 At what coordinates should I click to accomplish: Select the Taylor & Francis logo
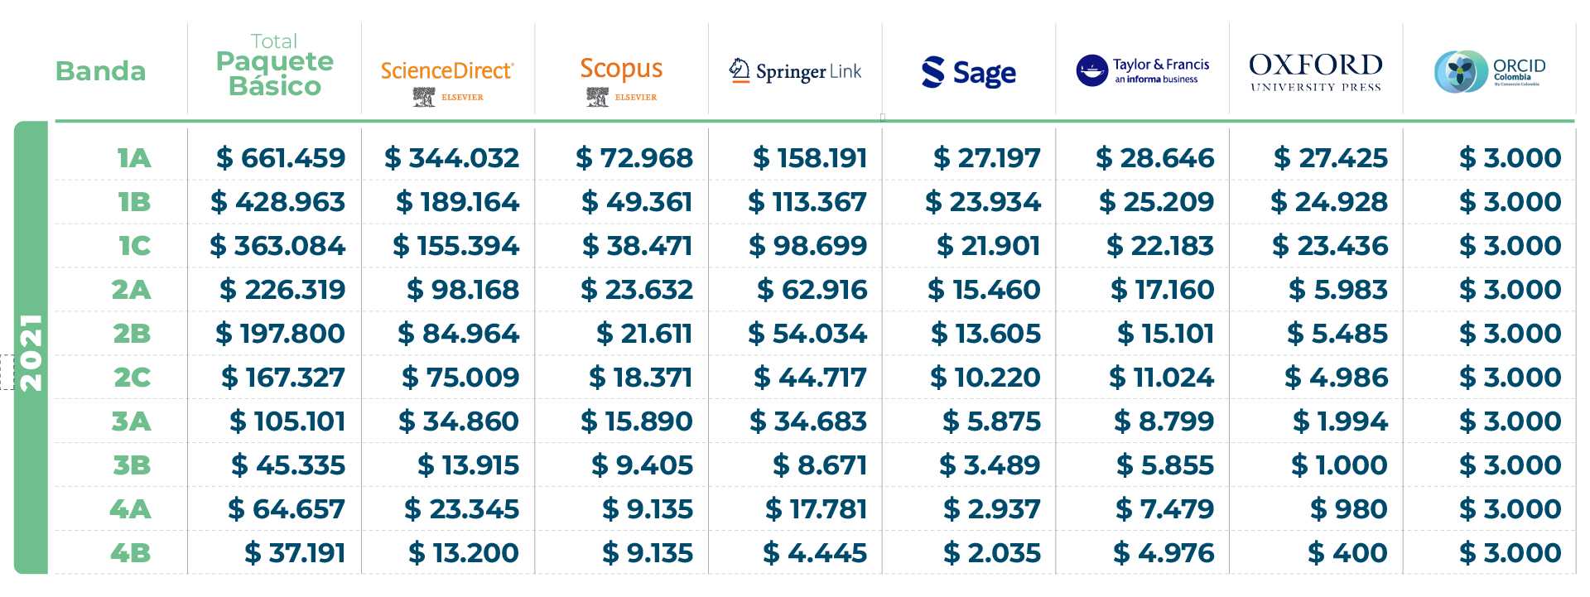coord(1143,70)
